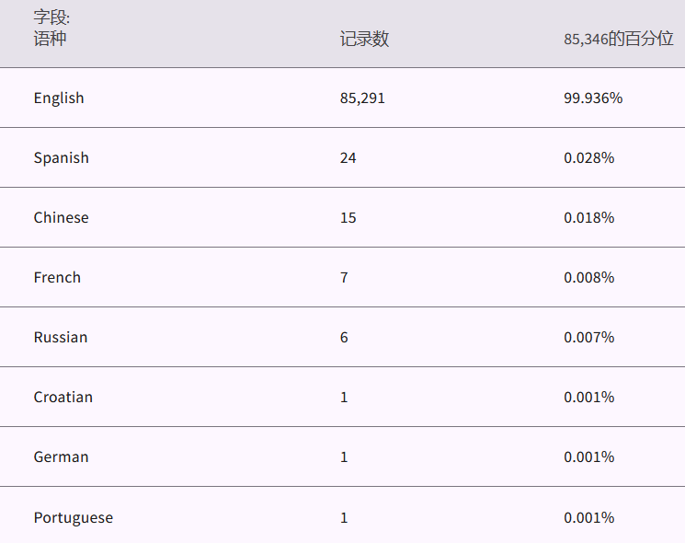The height and width of the screenshot is (543, 685).
Task: Select the Portuguese language entry
Action: 74,517
